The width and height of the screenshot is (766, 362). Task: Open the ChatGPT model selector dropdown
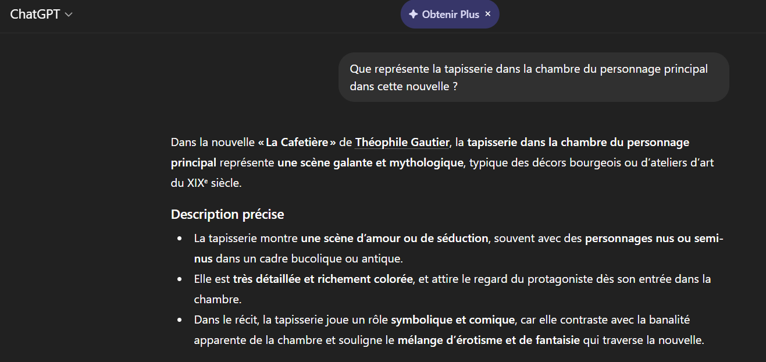[41, 15]
